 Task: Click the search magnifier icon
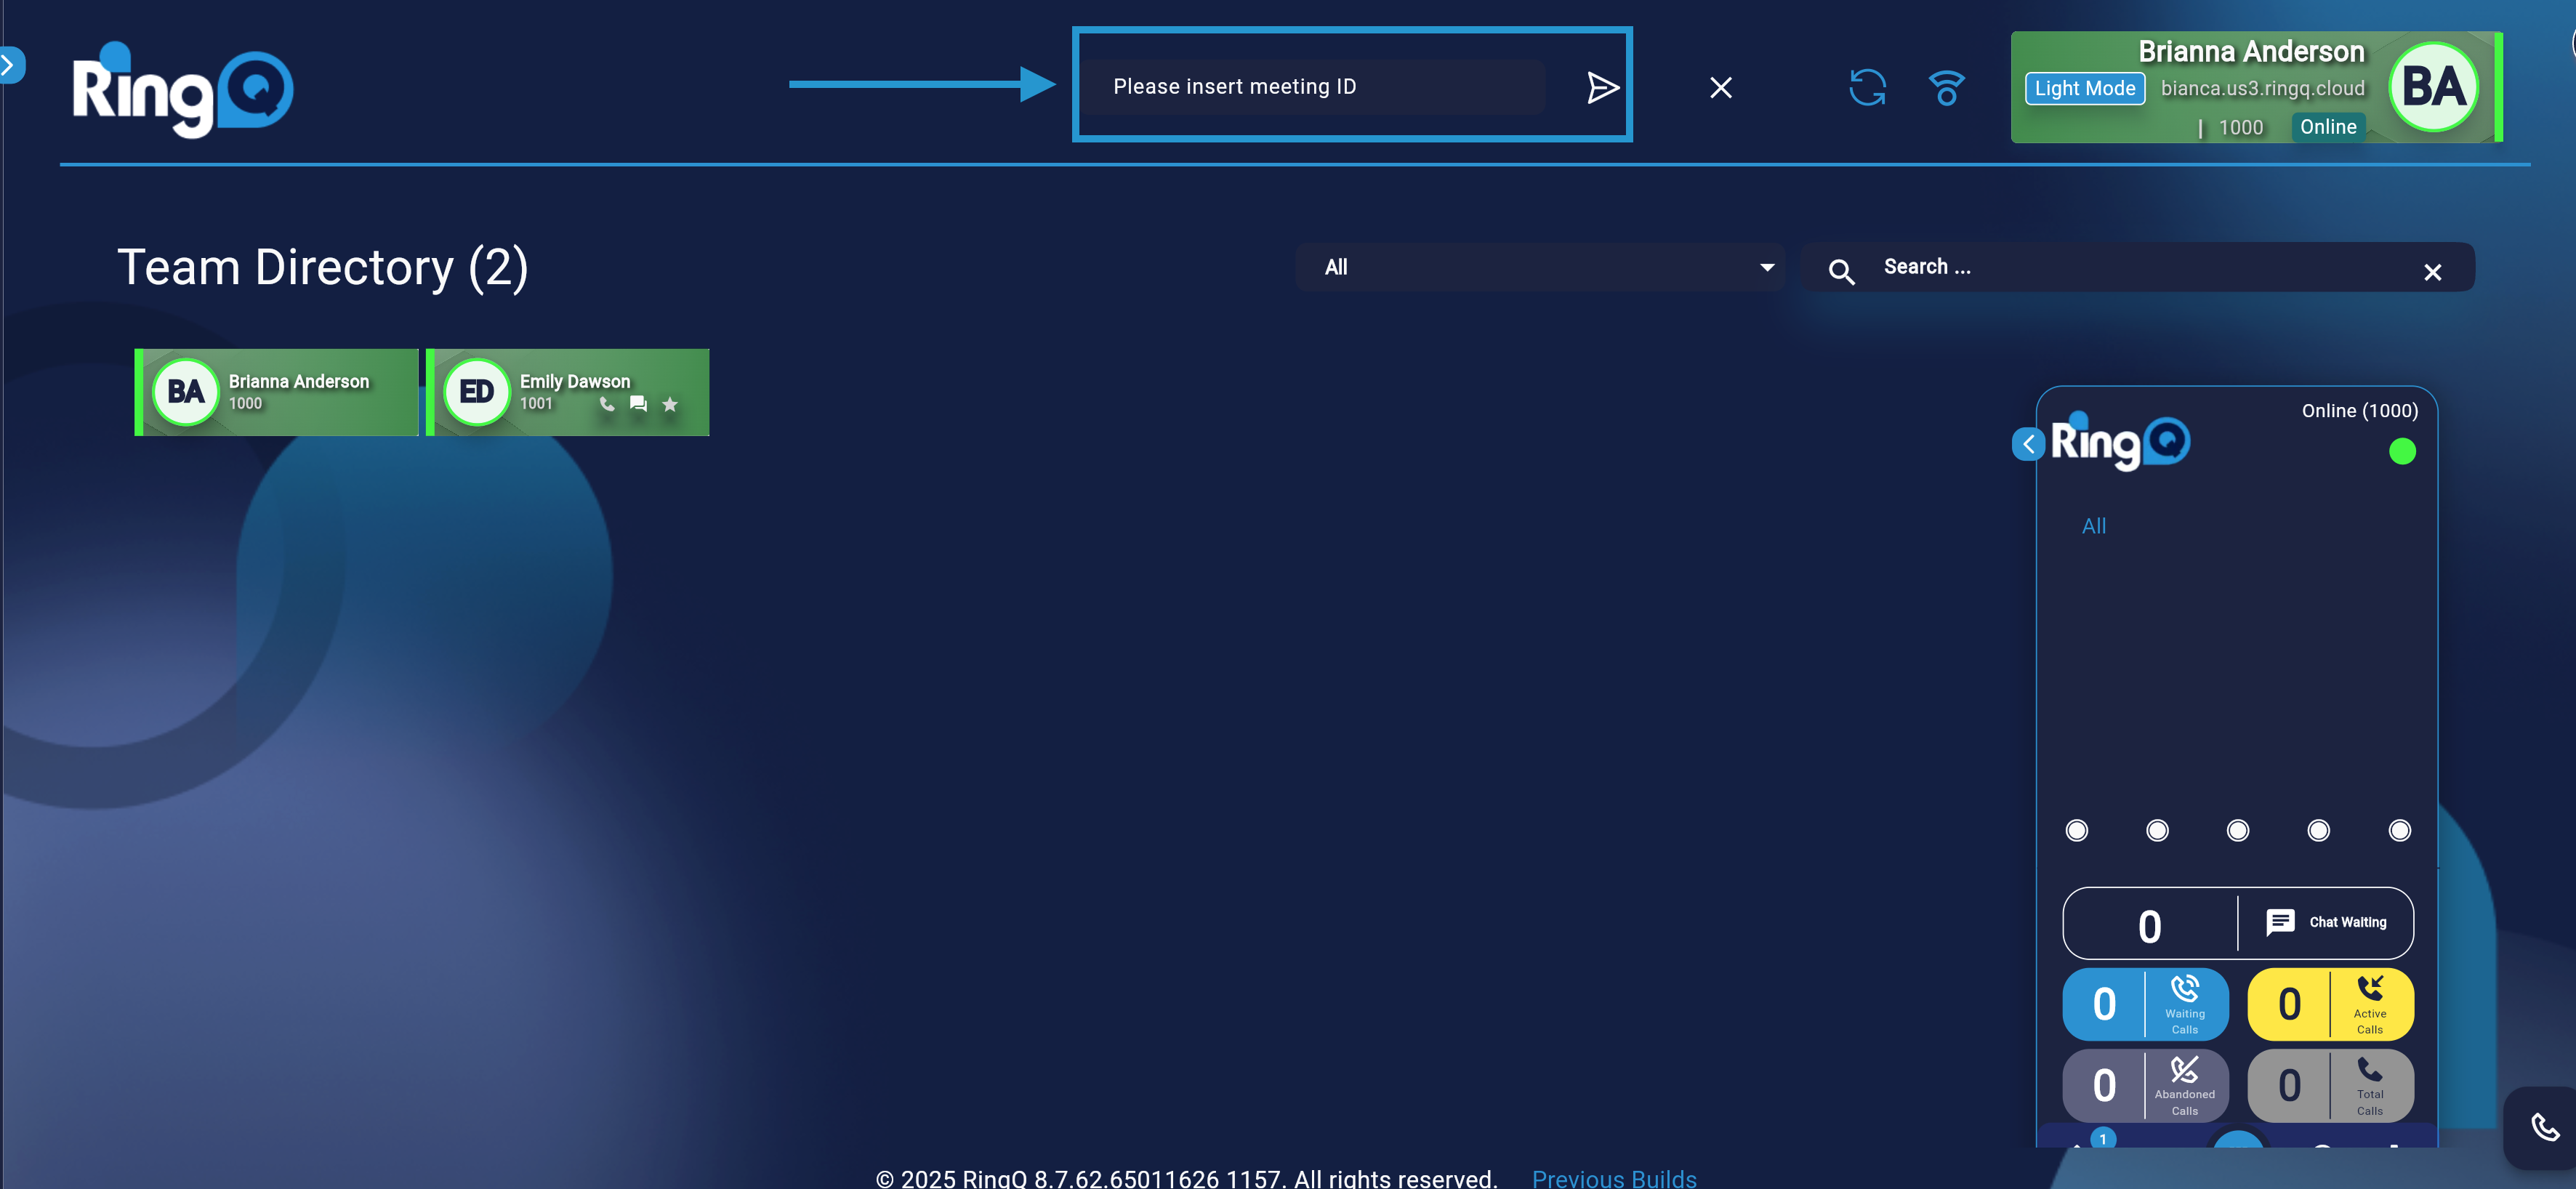coord(1841,270)
